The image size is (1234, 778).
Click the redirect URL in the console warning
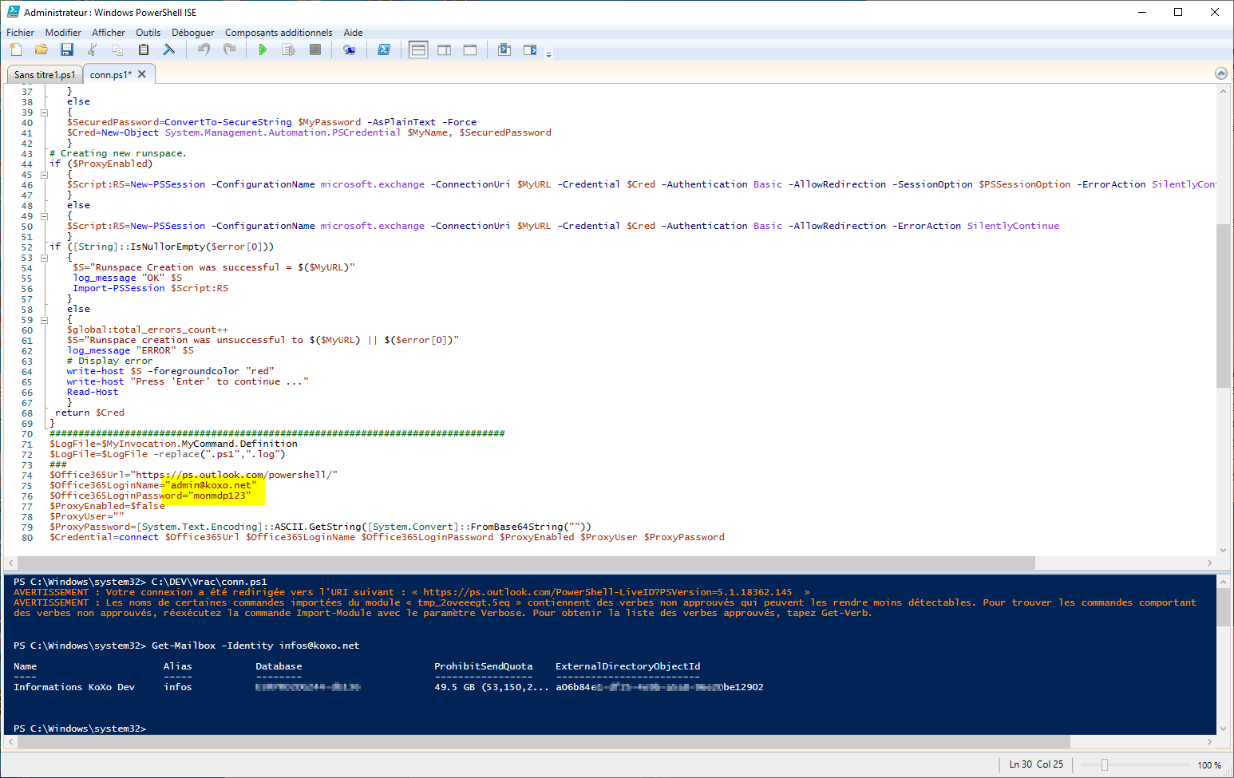click(x=607, y=592)
